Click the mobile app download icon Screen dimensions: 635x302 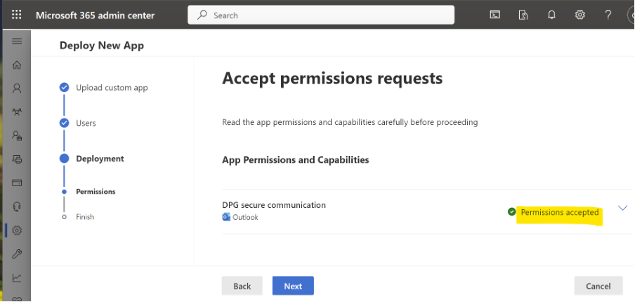pos(523,15)
